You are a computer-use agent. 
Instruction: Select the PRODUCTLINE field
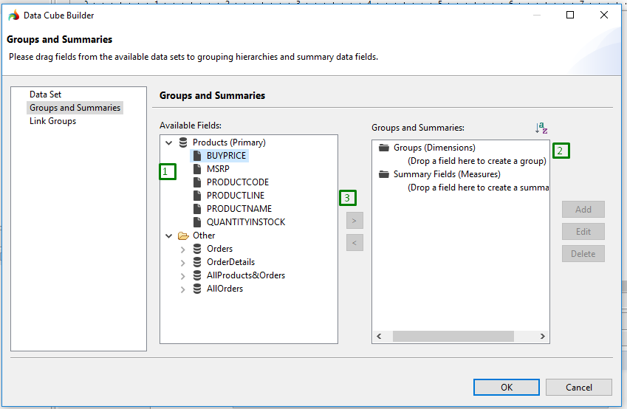235,196
